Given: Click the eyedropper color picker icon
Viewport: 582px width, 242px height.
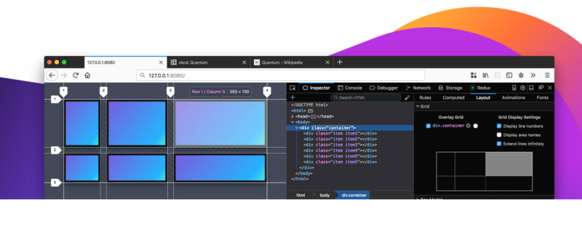Looking at the screenshot, I should coord(407,98).
